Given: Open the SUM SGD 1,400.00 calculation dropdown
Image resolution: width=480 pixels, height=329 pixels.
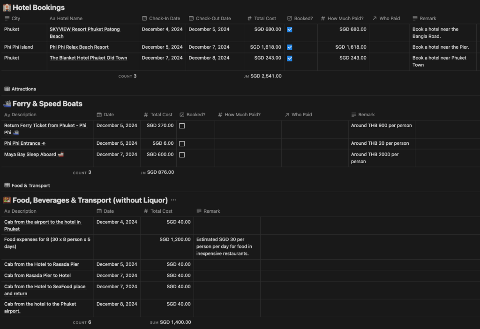Looking at the screenshot, I should tap(171, 322).
